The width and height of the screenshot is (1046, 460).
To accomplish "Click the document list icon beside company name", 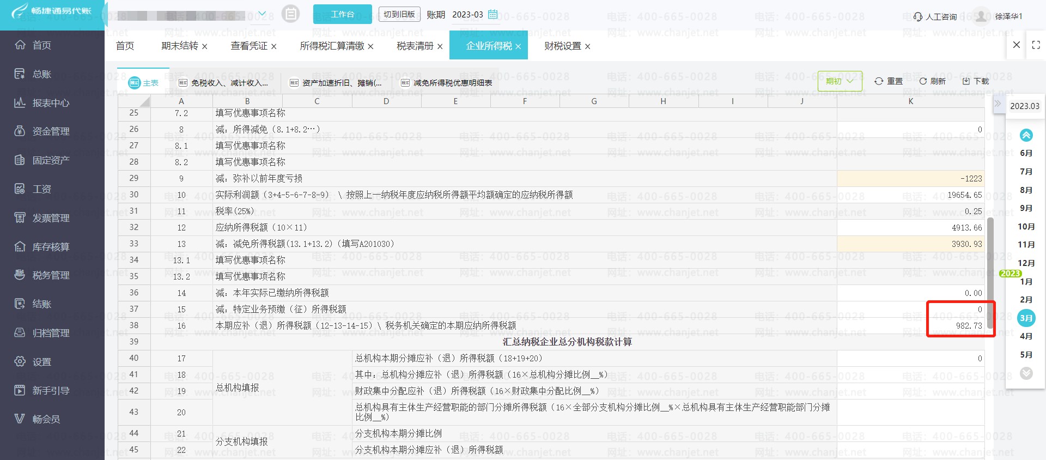I will pyautogui.click(x=291, y=14).
